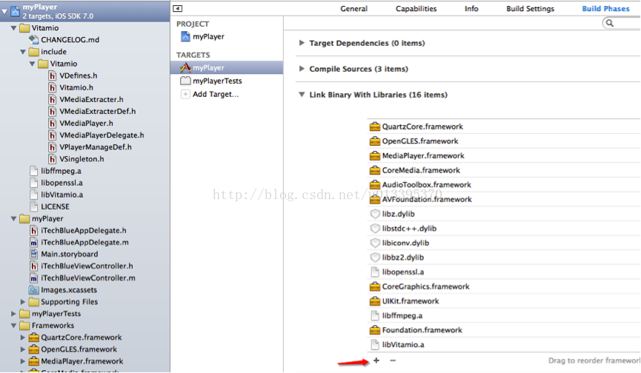Image resolution: width=641 pixels, height=373 pixels.
Task: Hide the project and targets list panel
Action: tap(177, 9)
